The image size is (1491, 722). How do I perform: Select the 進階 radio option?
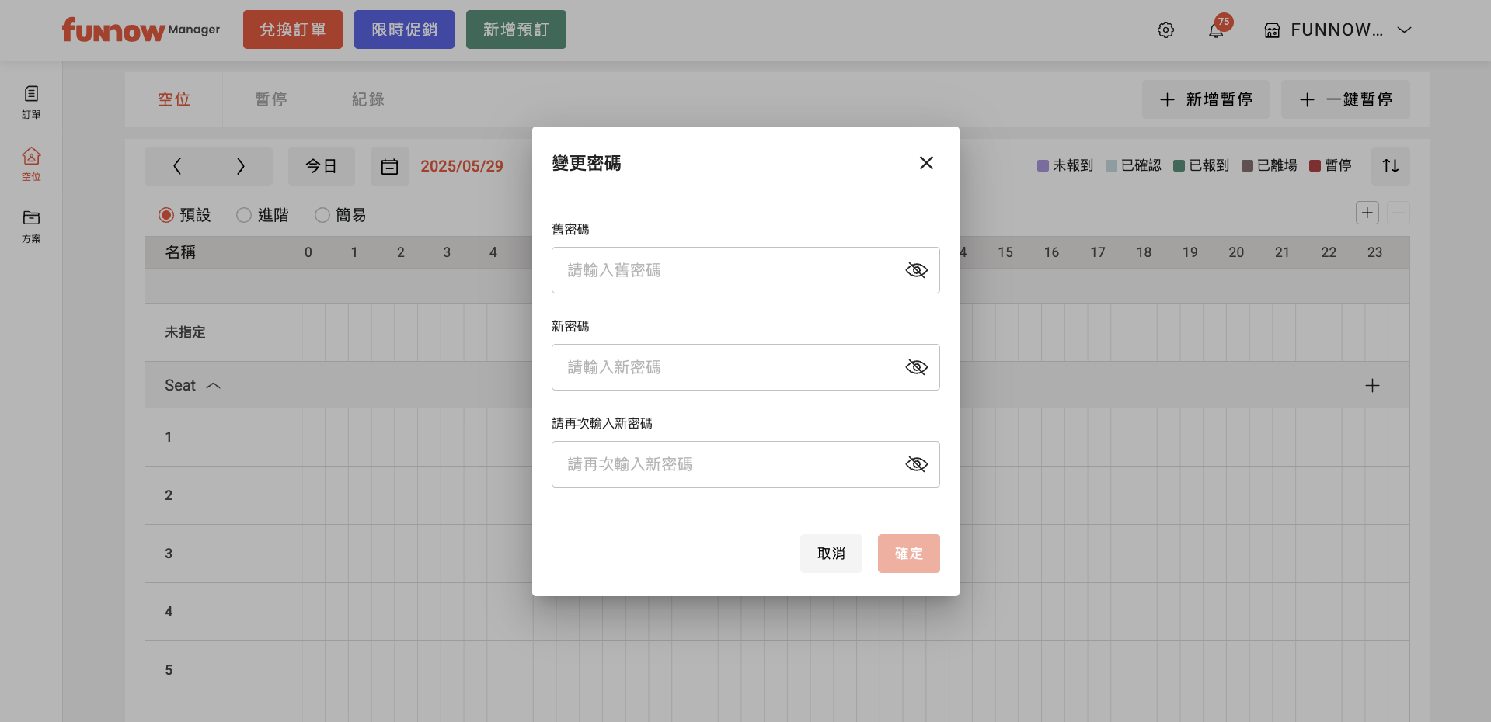(244, 215)
